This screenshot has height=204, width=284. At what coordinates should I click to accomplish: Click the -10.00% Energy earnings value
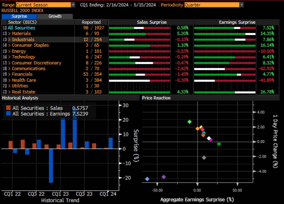point(266,51)
